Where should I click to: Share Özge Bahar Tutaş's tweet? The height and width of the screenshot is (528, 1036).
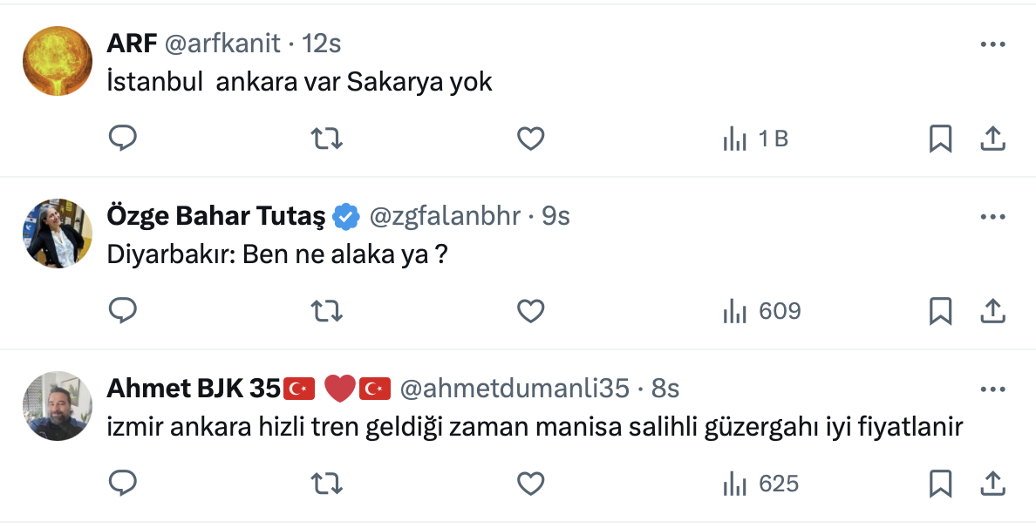[x=993, y=311]
